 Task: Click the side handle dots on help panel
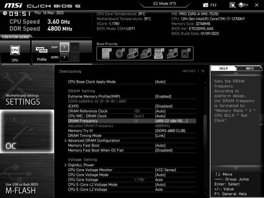click(261, 125)
